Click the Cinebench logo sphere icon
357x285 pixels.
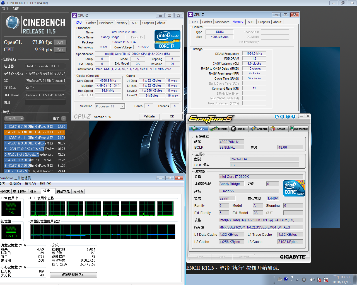tap(13, 23)
